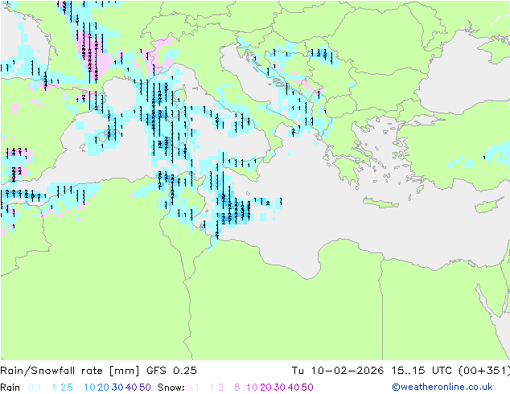
Task: Pick the rain legend value 0.1
Action: pyautogui.click(x=35, y=388)
